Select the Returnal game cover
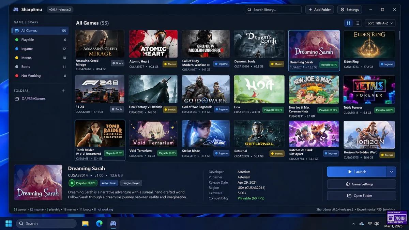The image size is (409, 230). click(x=259, y=134)
